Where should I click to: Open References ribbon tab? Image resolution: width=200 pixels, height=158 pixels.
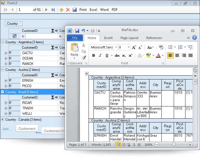pyautogui.click(x=154, y=38)
